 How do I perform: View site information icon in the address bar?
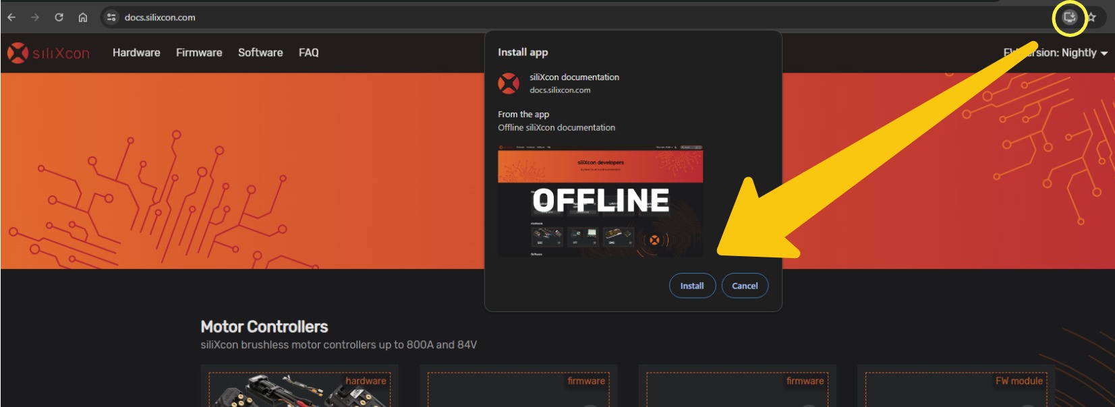111,18
